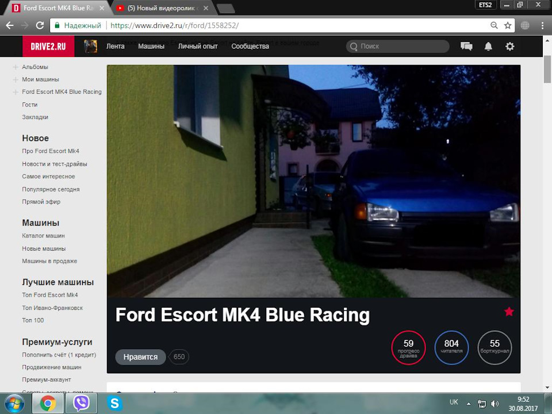Open the Гости sidebar link
The width and height of the screenshot is (552, 414).
tap(29, 105)
